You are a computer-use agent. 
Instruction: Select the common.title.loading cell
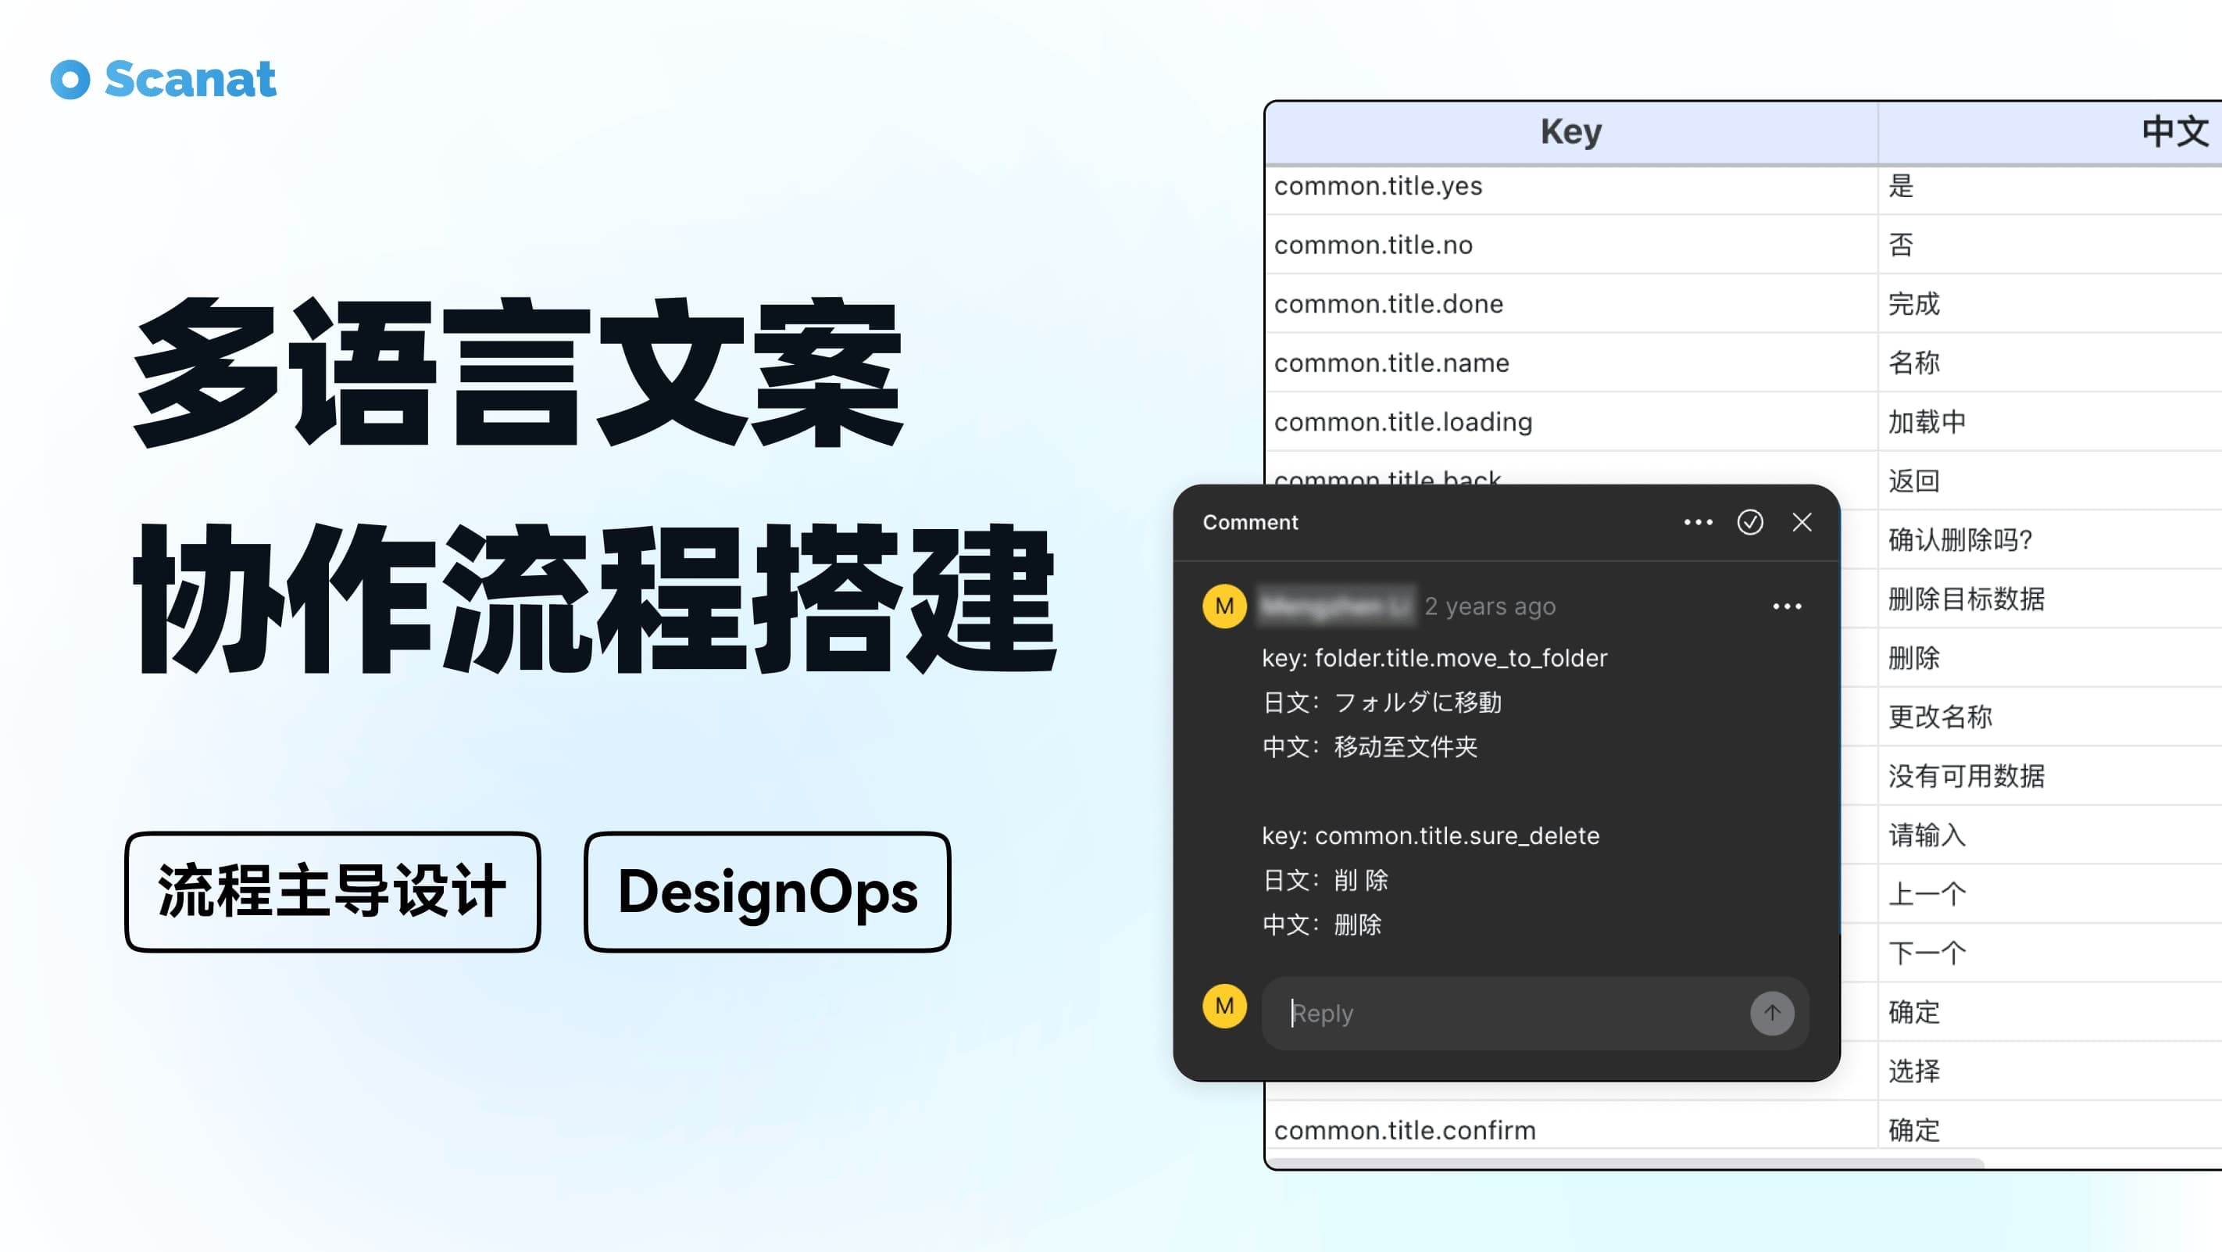click(x=1570, y=422)
